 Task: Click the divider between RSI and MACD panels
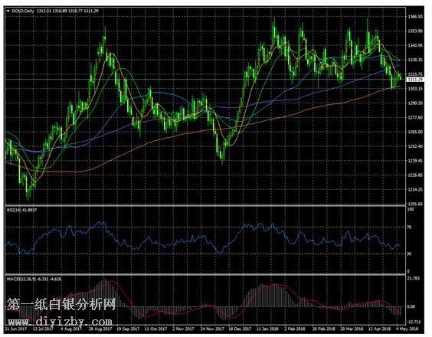tap(205, 274)
